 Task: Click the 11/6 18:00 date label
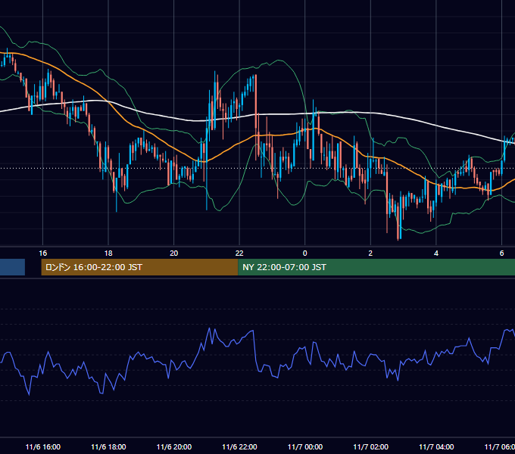pyautogui.click(x=108, y=446)
